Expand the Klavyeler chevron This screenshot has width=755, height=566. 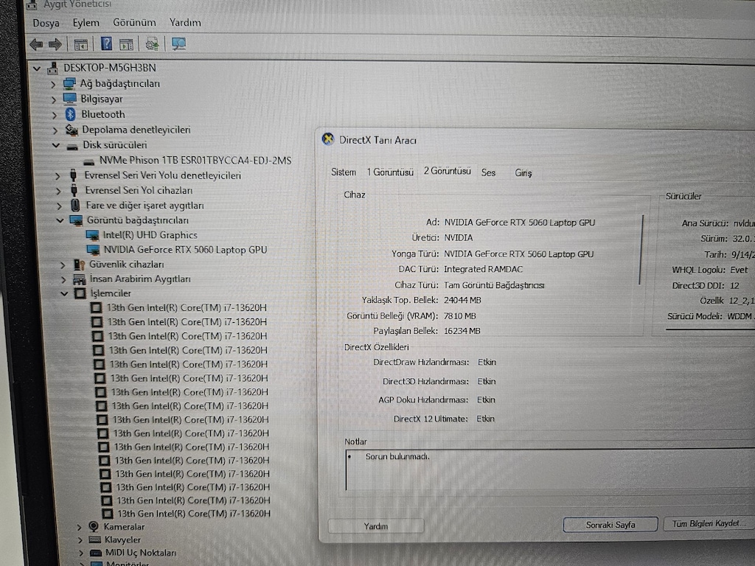pyautogui.click(x=80, y=540)
